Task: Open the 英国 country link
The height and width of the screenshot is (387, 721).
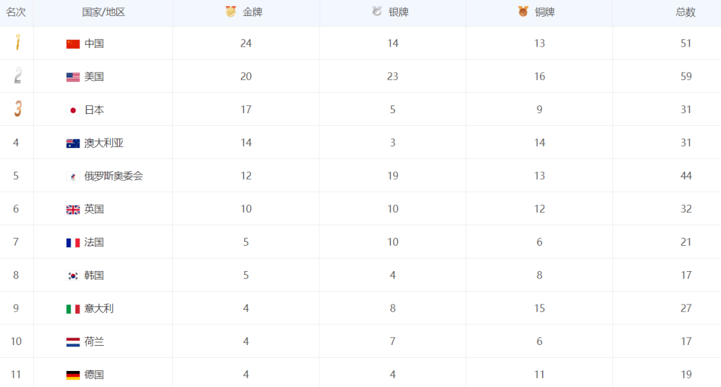Action: tap(94, 209)
